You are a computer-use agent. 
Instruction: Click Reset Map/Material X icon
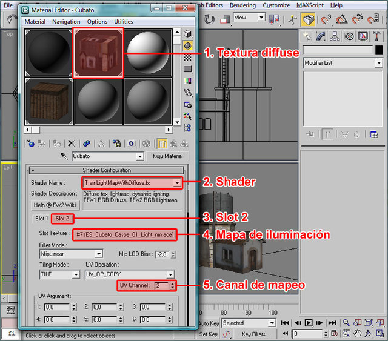point(71,144)
